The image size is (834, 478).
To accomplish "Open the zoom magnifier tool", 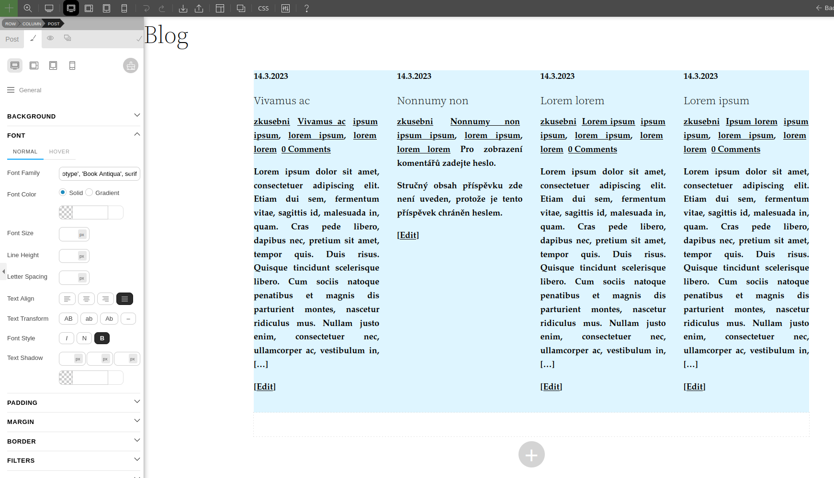I will pos(28,8).
